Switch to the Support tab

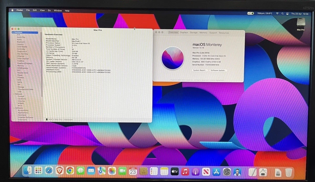(x=213, y=33)
